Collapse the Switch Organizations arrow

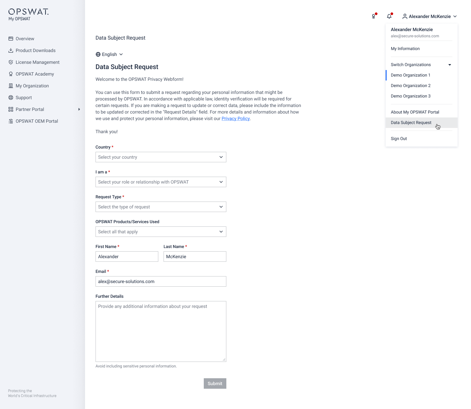pos(450,65)
